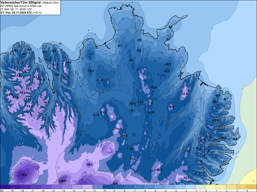Screen dimensions: 257x192
Task: Click the -11.1 temperature value
Action: coord(66,77)
